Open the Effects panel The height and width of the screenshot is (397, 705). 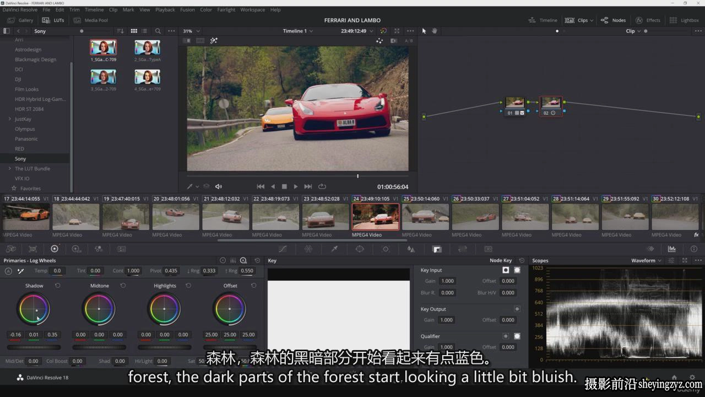pyautogui.click(x=648, y=20)
